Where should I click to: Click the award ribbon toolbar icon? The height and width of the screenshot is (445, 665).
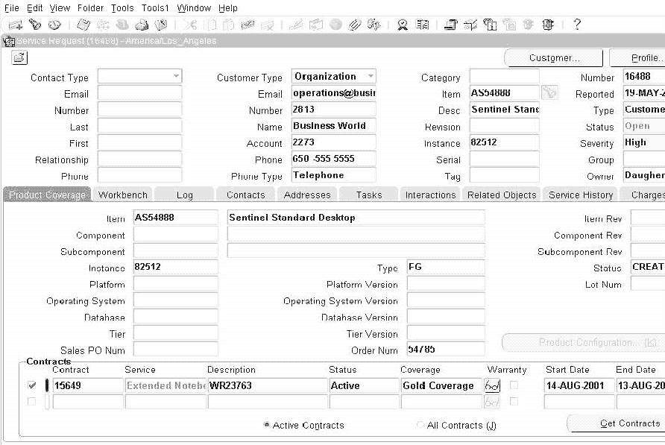403,25
